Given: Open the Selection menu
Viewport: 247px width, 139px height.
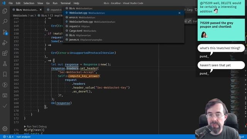Looking at the screenshot, I should tap(29, 3).
